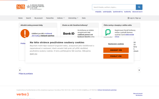This screenshot has height=99, width=159.
Task: Click the Krajská knihovna Františka Bartoše logo
Action: click(36, 7)
